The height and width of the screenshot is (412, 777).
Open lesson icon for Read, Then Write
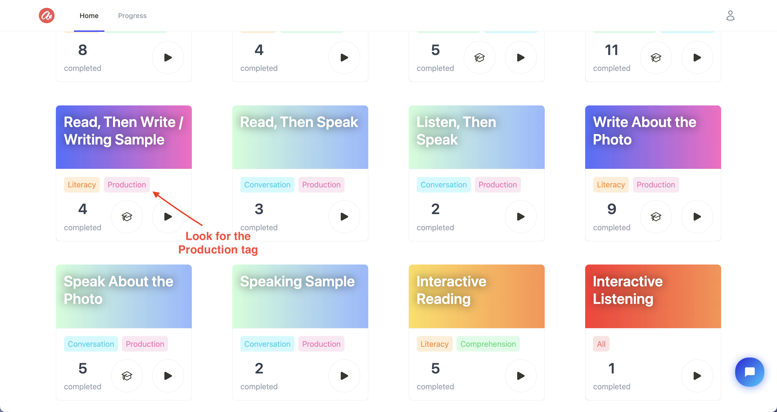(x=127, y=217)
